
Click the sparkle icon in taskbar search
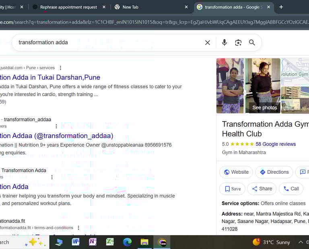click(x=35, y=242)
